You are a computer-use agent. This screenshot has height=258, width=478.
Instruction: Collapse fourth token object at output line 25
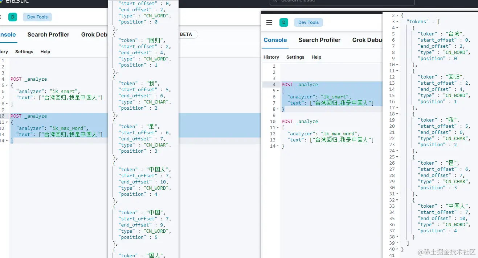coord(397,157)
